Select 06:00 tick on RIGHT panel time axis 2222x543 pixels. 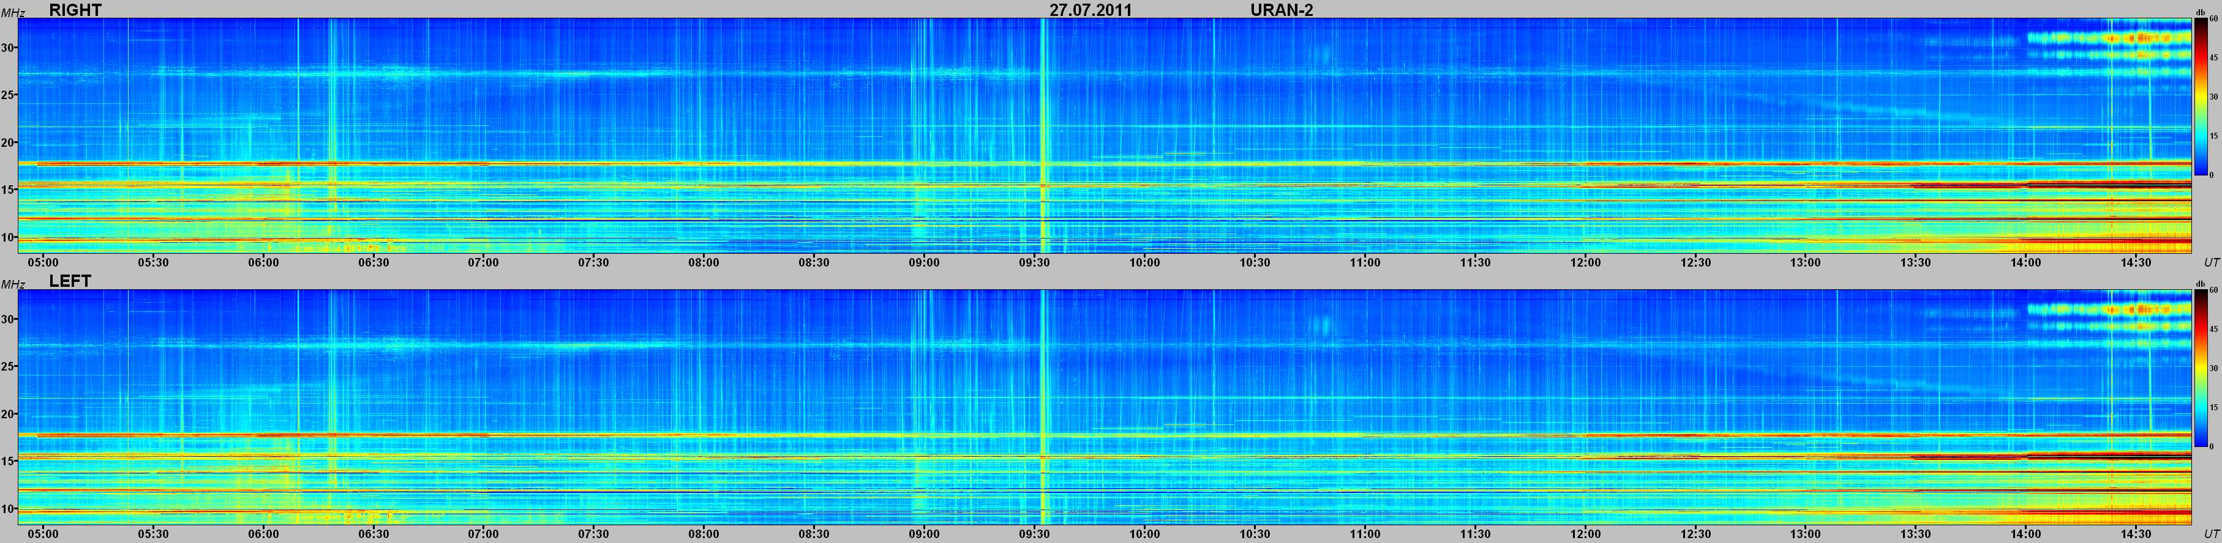tap(263, 262)
